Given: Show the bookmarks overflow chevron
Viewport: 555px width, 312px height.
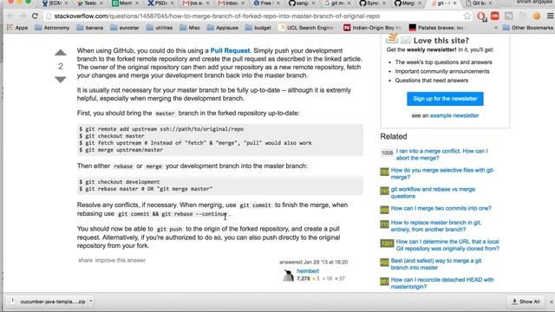Looking at the screenshot, I should (495, 28).
